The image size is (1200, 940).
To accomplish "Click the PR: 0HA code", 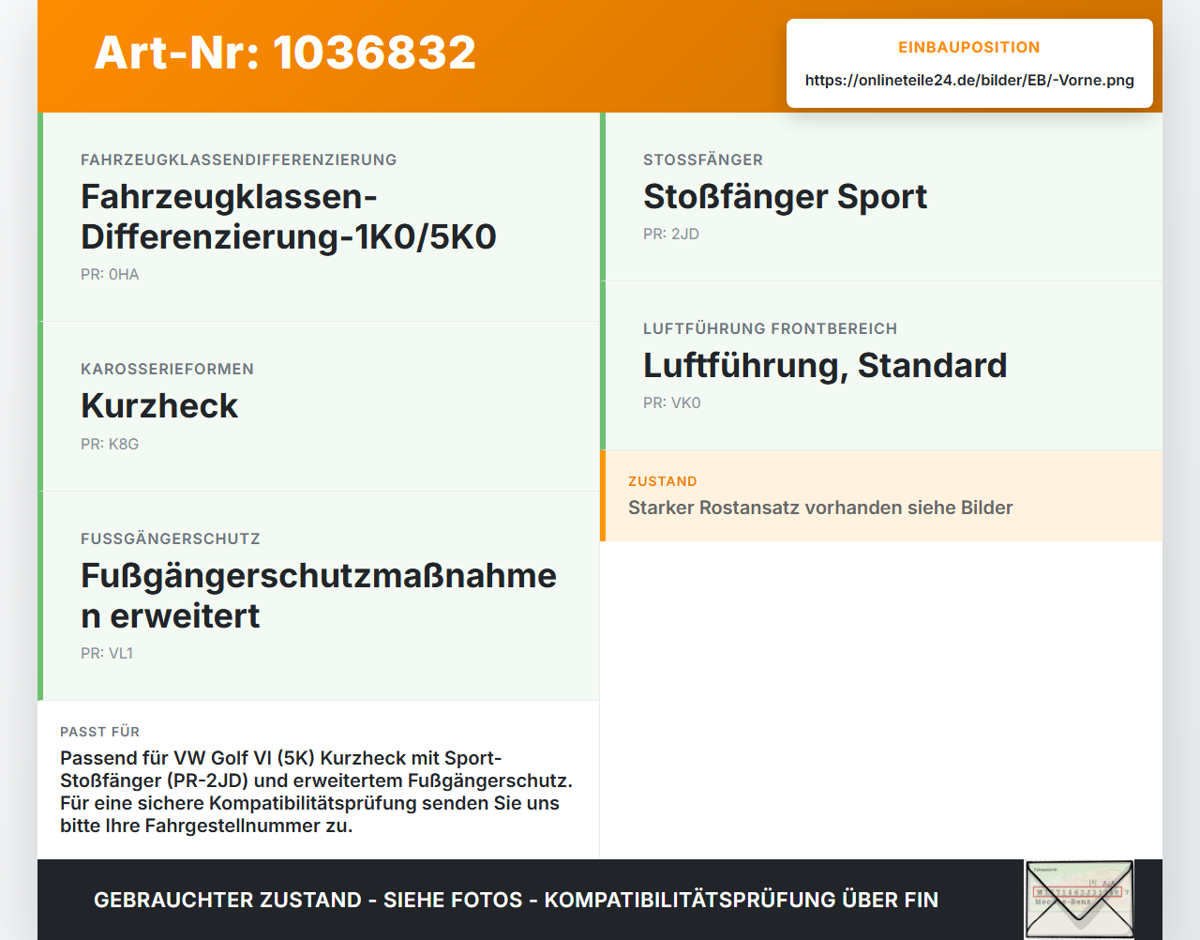I will (110, 274).
